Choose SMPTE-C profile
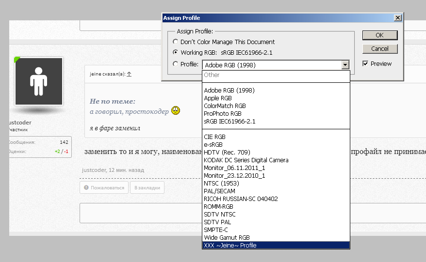The height and width of the screenshot is (262, 426). 276,230
